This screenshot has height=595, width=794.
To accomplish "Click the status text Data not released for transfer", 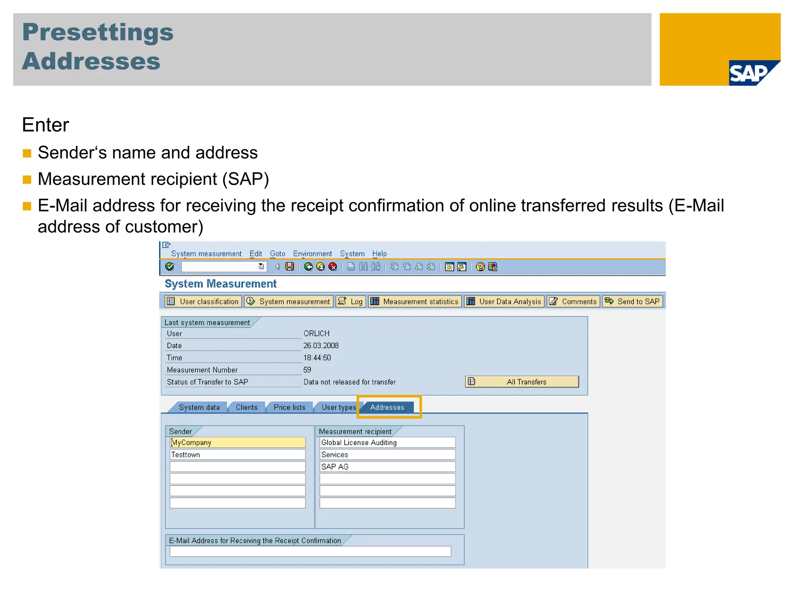I will (349, 382).
